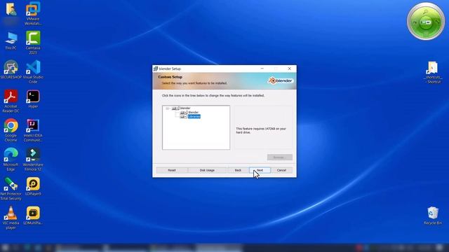
Task: Launch the Camtasia 2021 desktop shortcut
Action: pyautogui.click(x=33, y=42)
